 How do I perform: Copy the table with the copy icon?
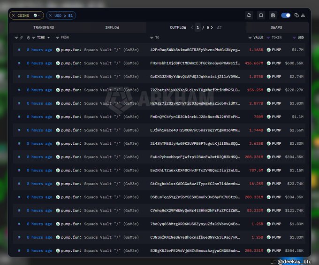(296, 16)
